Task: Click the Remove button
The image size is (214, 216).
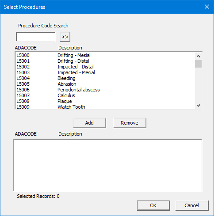Action: pos(130,123)
